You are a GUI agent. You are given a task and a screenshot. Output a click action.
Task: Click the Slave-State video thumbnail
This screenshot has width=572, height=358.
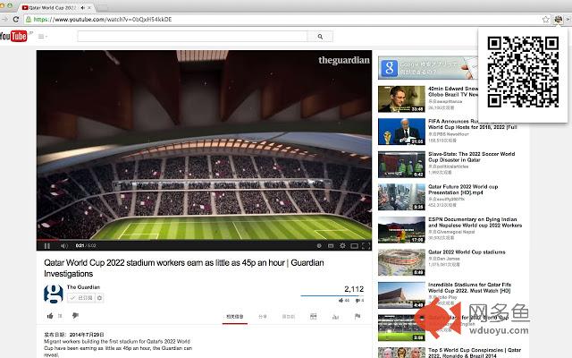(401, 165)
